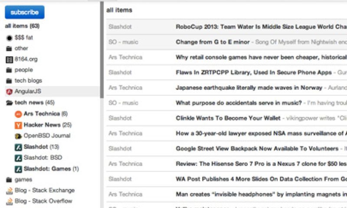Click Slashdot source in ZRTPCPP row
Viewport: 347px width, 208px height.
point(120,72)
